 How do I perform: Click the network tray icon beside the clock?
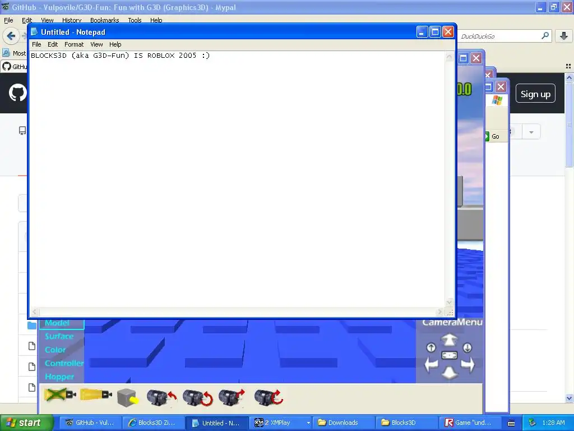[x=533, y=423]
